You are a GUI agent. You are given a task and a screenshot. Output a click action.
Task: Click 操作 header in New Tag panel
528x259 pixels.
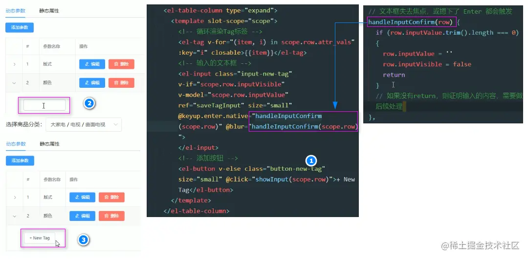[74, 179]
